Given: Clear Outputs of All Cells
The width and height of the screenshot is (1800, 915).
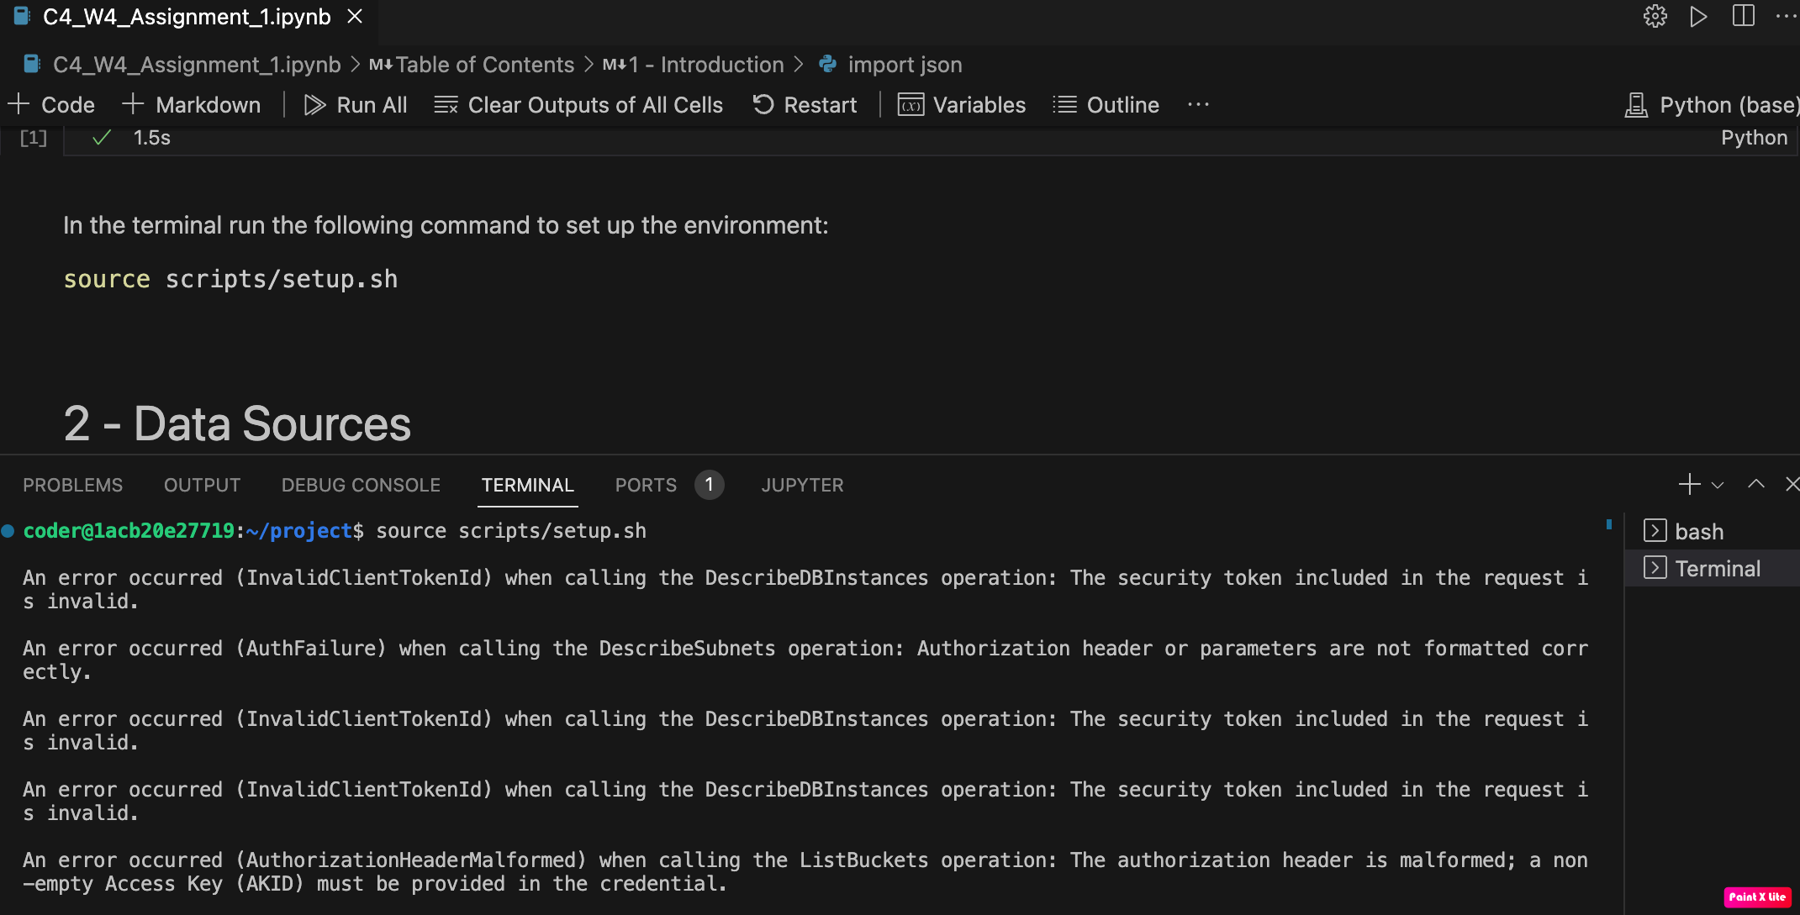Looking at the screenshot, I should [578, 105].
